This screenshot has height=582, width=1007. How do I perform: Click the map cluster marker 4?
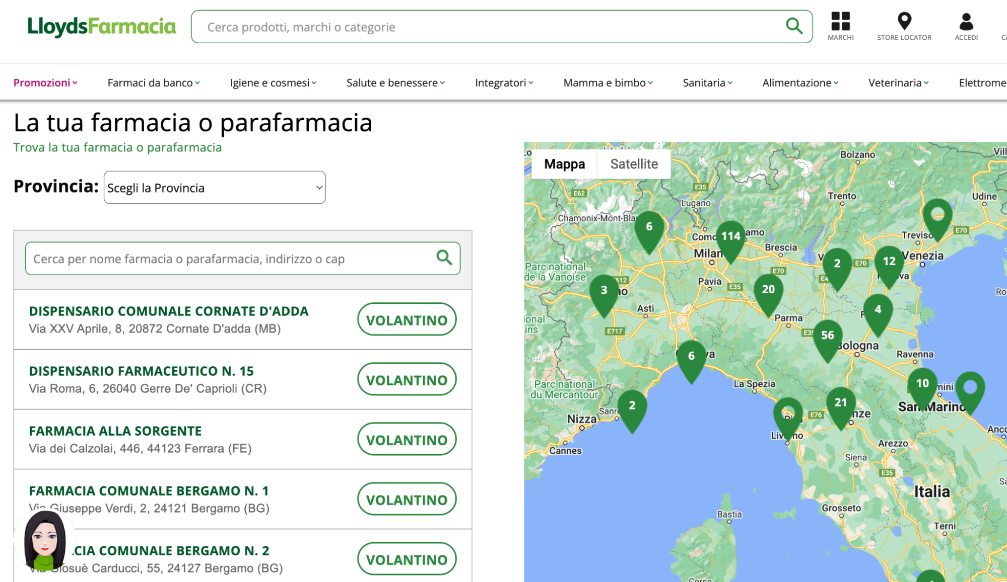(878, 315)
